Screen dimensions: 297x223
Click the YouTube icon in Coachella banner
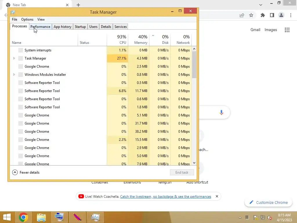pos(81,196)
